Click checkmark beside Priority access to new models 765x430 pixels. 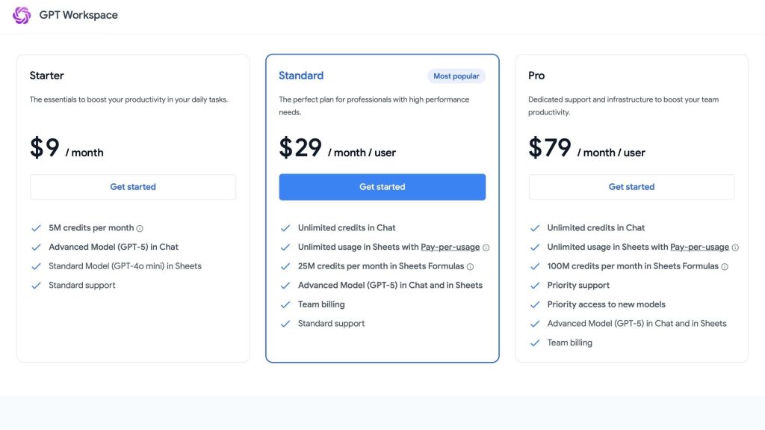(534, 305)
